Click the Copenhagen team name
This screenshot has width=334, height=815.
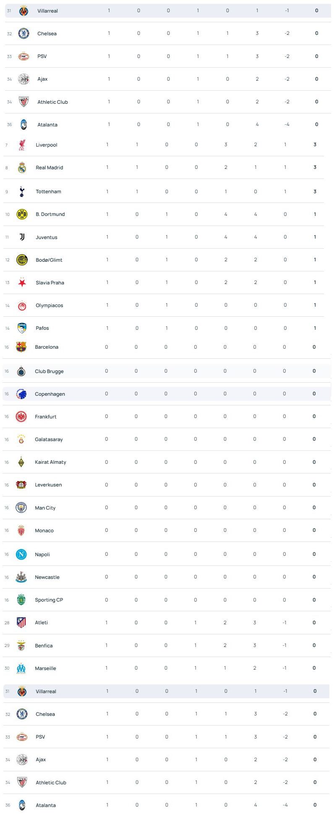coord(50,394)
